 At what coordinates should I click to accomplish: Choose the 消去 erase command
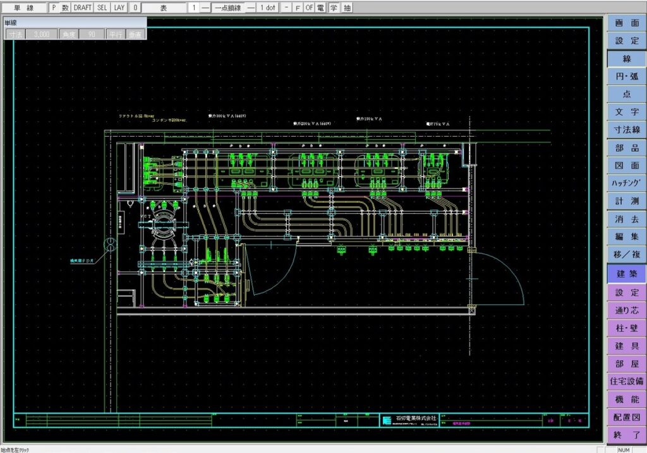626,219
